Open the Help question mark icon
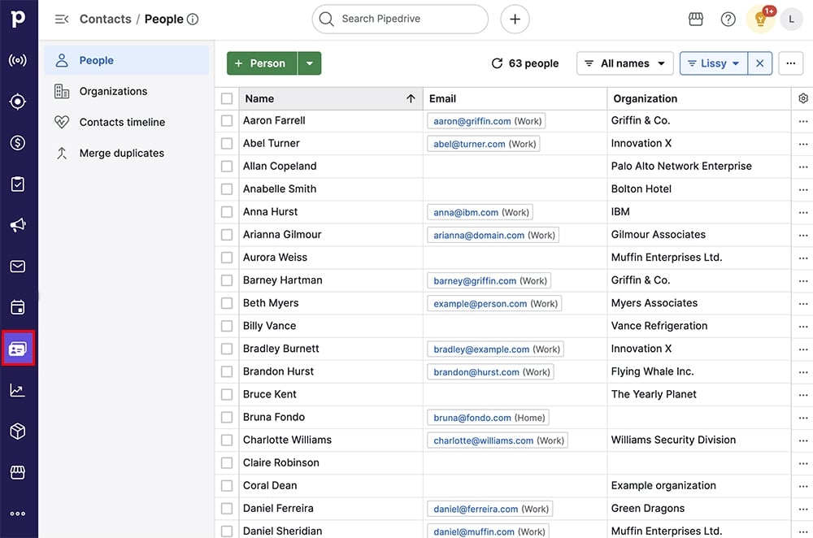 tap(728, 19)
